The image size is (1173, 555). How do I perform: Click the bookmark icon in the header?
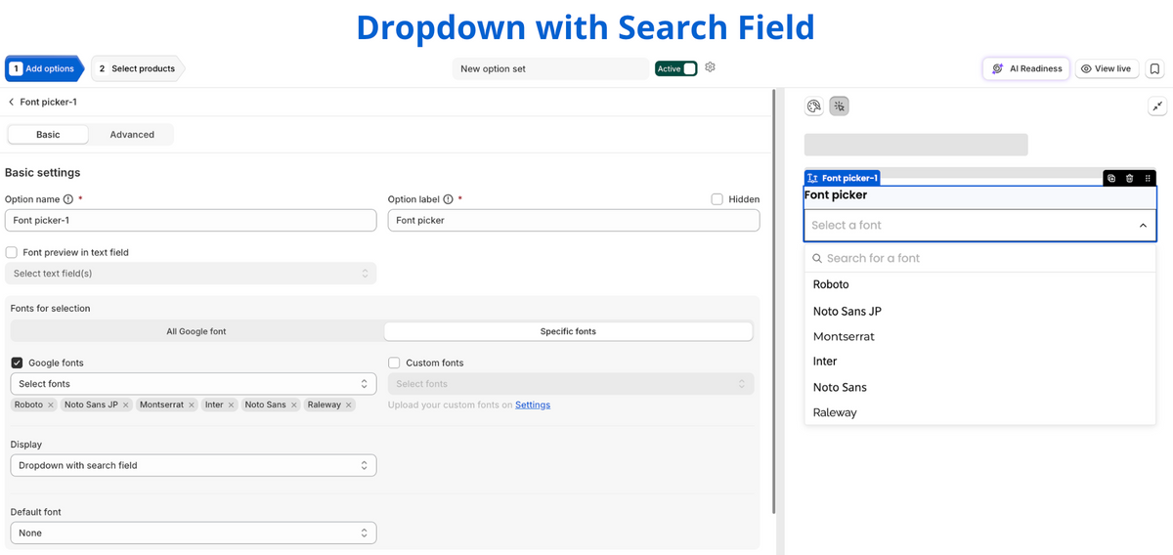tap(1154, 68)
